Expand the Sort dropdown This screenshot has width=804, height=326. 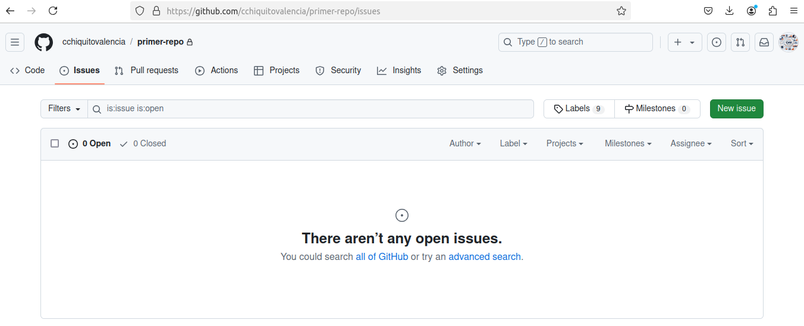pyautogui.click(x=742, y=143)
